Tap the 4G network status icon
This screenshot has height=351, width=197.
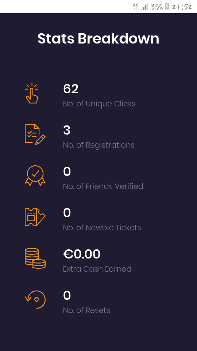click(136, 6)
